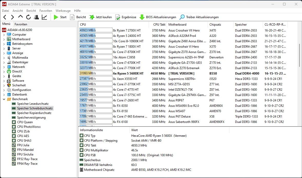The width and height of the screenshot is (302, 178).
Task: Go forward with the right arrow icon
Action: coord(13,17)
